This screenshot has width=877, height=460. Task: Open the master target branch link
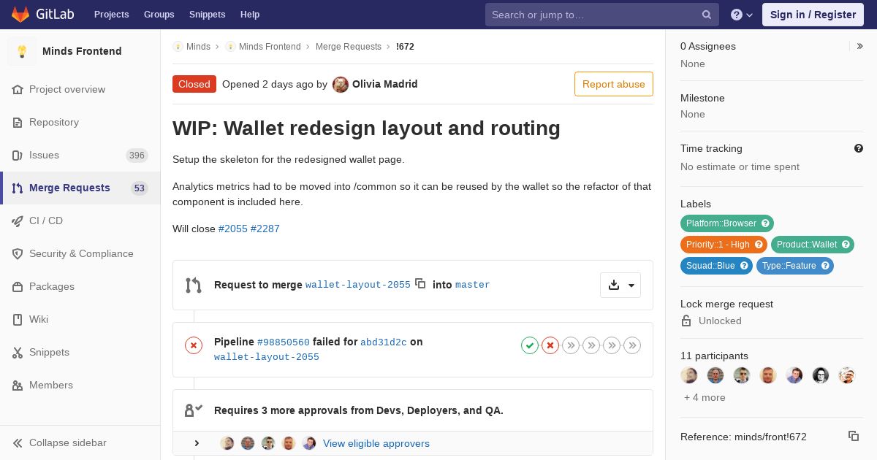point(473,285)
